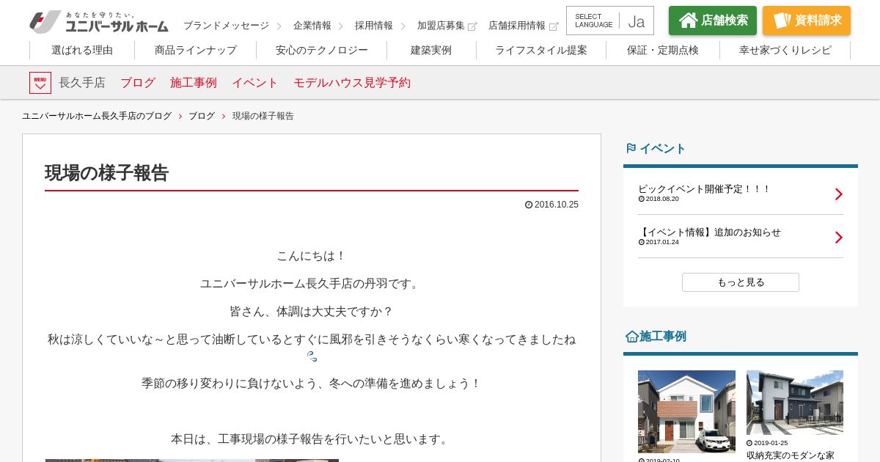Open the red MENU icon
Image resolution: width=880 pixels, height=462 pixels.
pyautogui.click(x=40, y=83)
